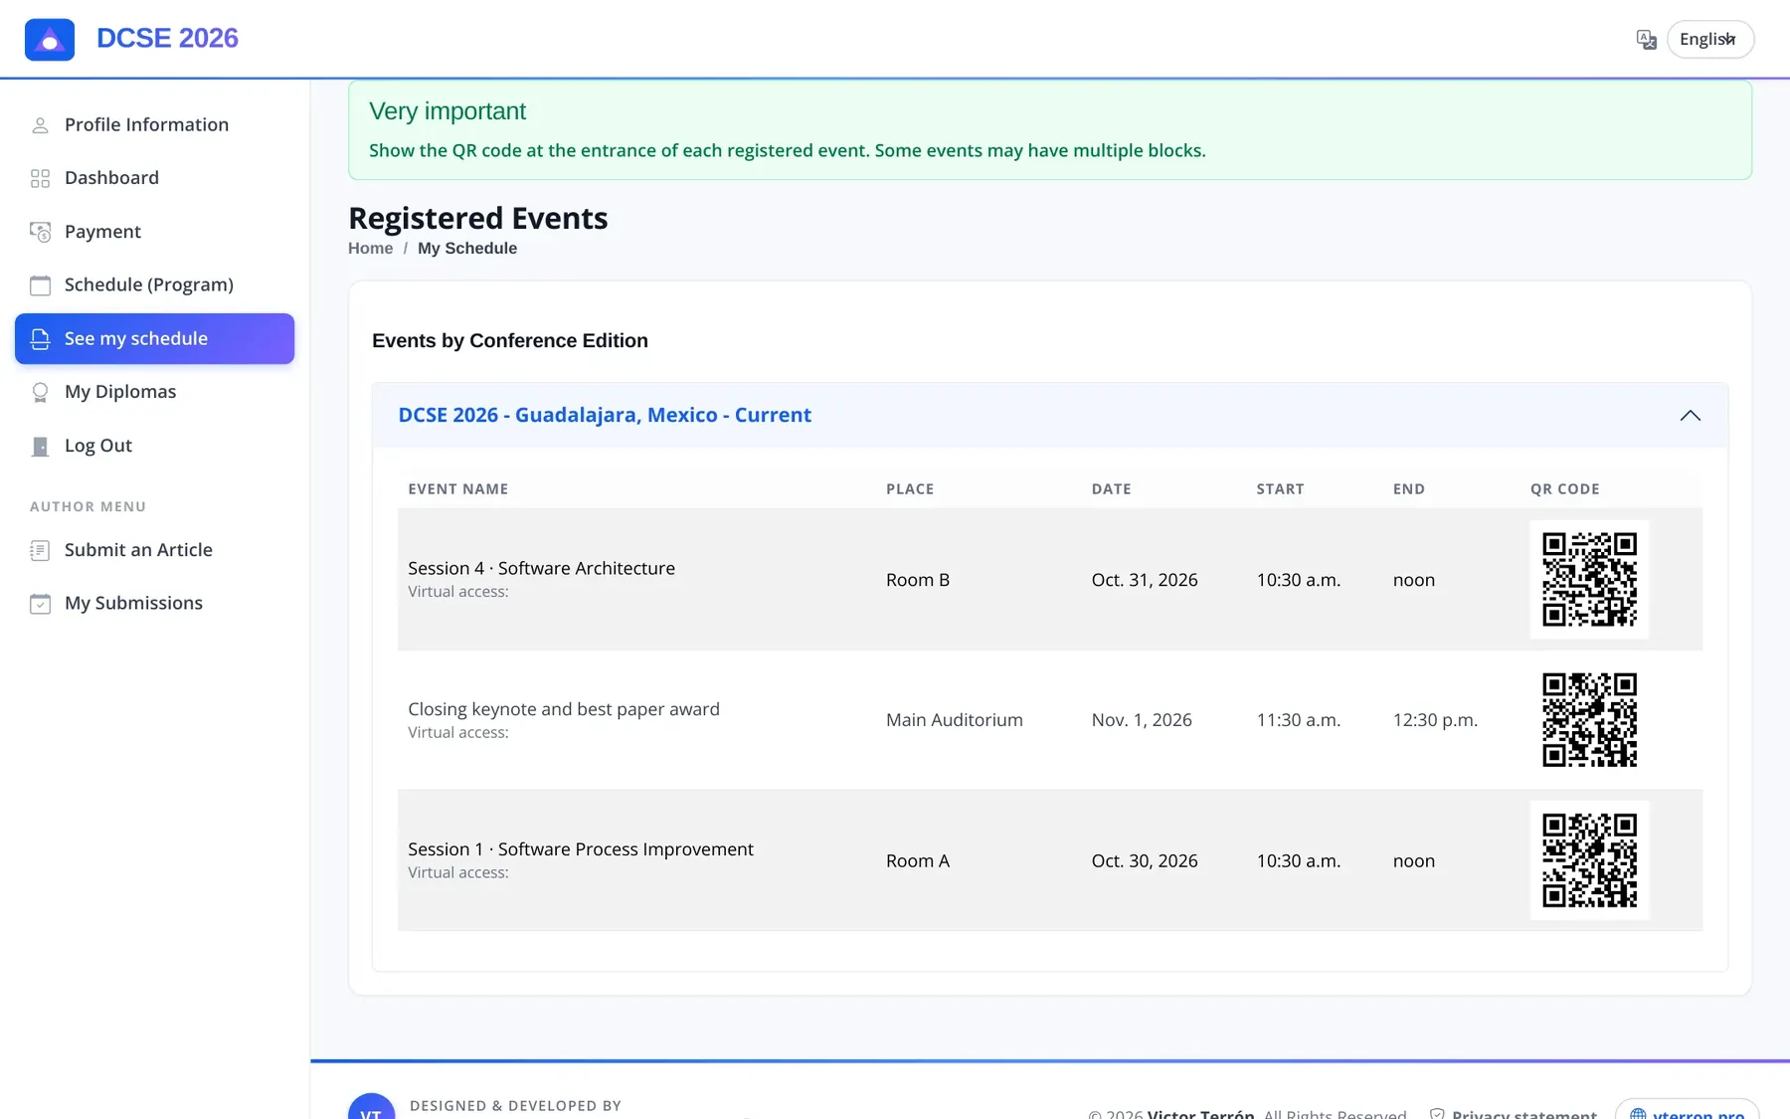Click the Oct. 31, 2026 date cell

1145,580
